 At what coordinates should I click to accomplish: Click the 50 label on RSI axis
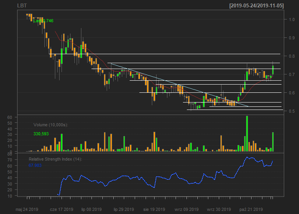coord(10,172)
